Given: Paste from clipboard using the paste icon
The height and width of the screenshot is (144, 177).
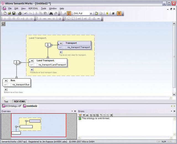Looking at the screenshot, I should point(45,13).
